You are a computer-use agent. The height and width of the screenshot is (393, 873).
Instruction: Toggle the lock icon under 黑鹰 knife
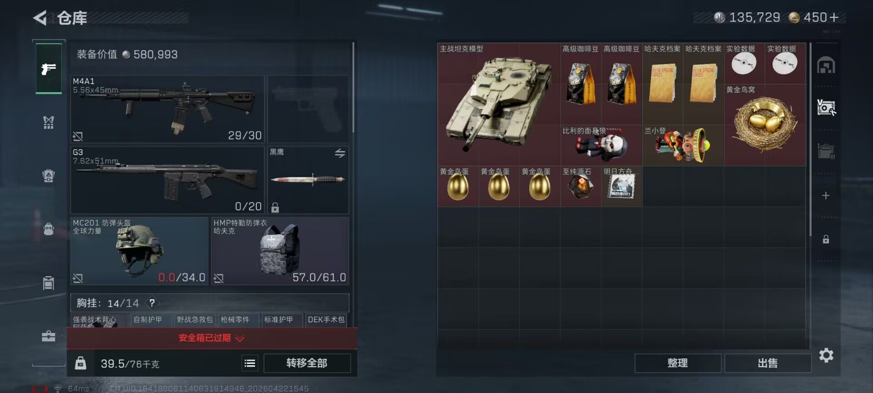point(275,207)
